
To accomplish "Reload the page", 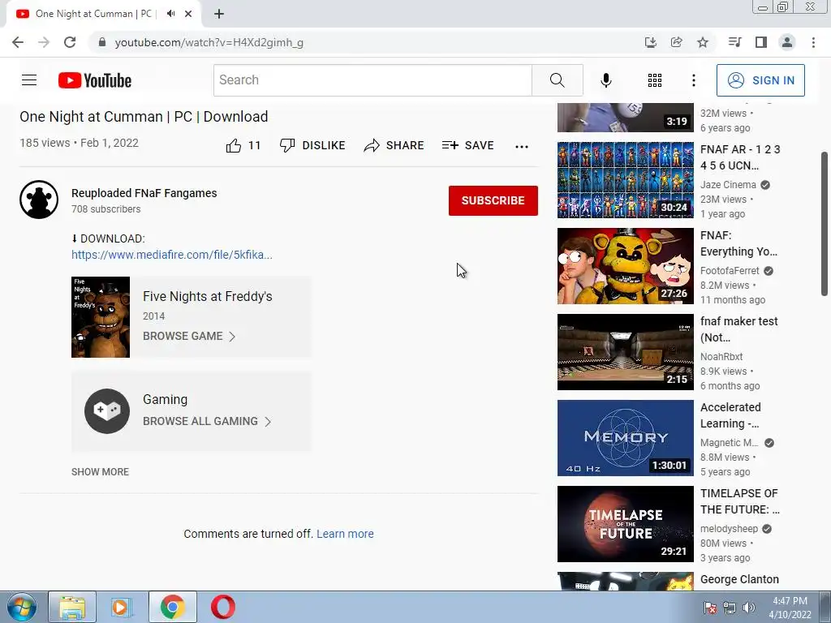I will [70, 42].
